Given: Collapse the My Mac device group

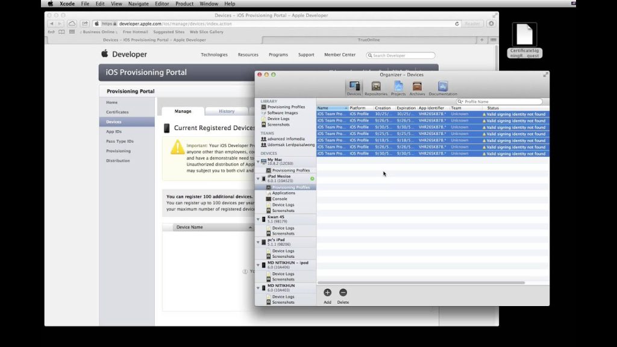Looking at the screenshot, I should pyautogui.click(x=258, y=161).
